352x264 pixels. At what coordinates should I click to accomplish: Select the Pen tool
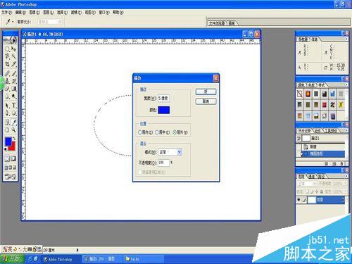click(7, 113)
